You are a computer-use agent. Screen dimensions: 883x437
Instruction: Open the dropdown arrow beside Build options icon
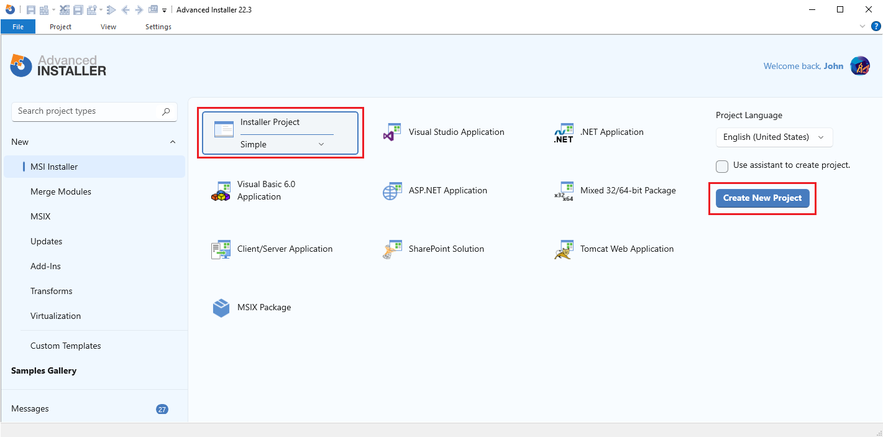coord(101,10)
